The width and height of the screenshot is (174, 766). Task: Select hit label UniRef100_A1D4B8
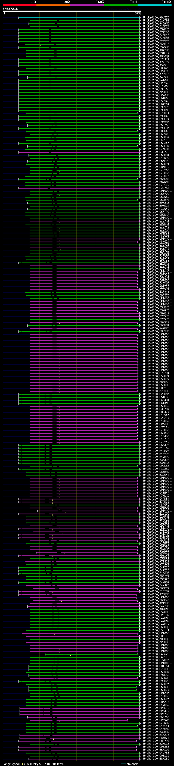(156, 523)
